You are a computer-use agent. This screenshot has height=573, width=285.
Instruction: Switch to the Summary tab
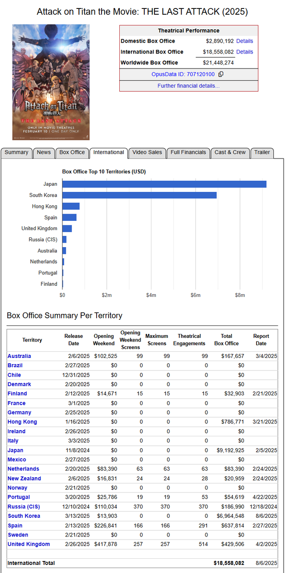(x=16, y=152)
